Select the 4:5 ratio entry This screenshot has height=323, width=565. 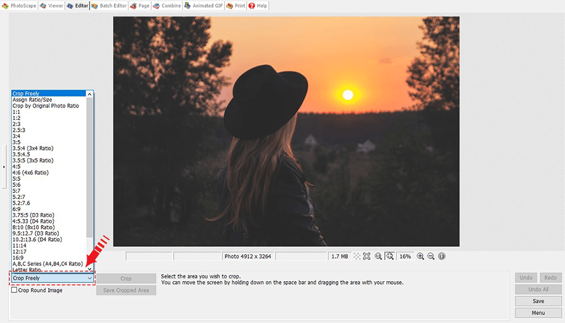point(49,167)
